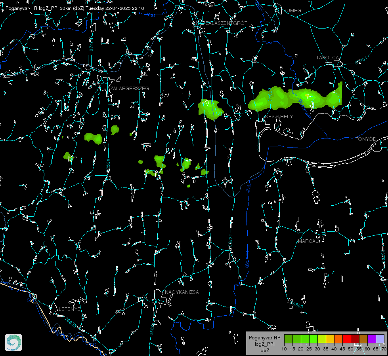
Task: Click the 'dbZ' legend unit label
Action: pos(264,350)
